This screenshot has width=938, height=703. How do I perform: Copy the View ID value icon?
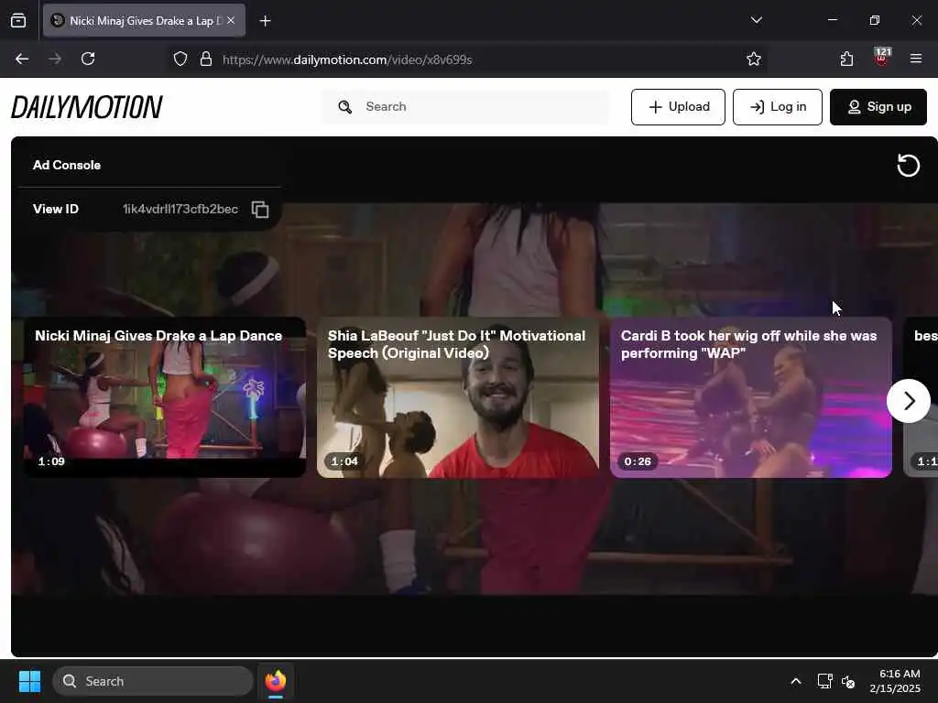260,210
